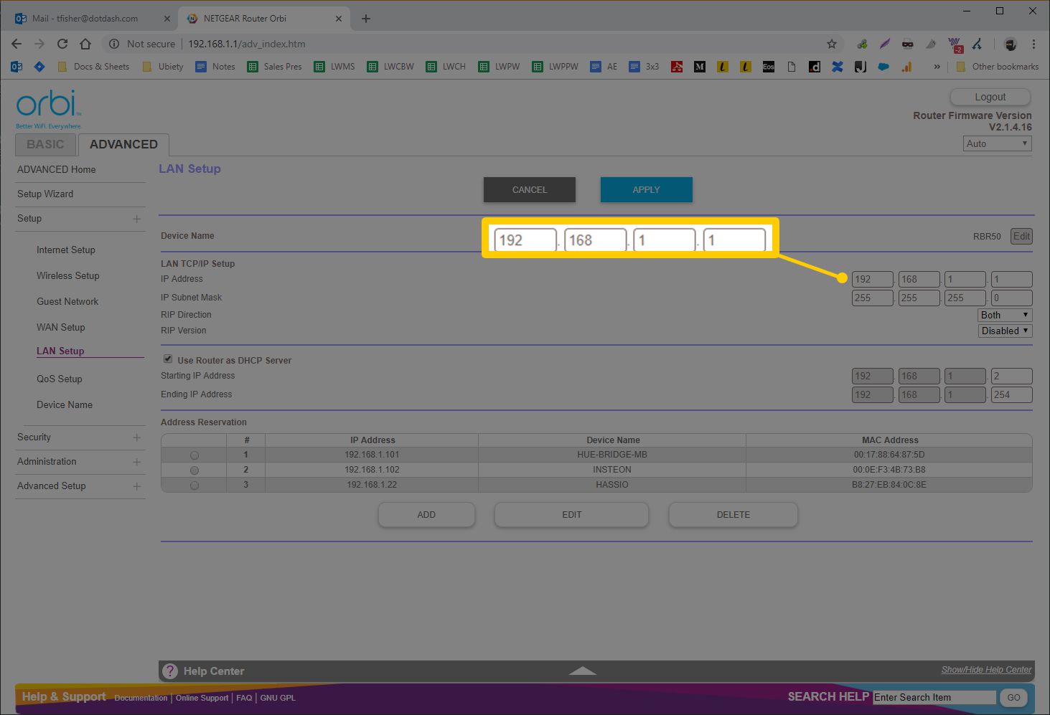Open the RIP Direction dropdown
Screen dimensions: 1050x715
(1005, 315)
